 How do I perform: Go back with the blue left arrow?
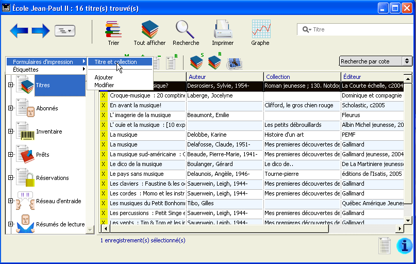coord(19,31)
